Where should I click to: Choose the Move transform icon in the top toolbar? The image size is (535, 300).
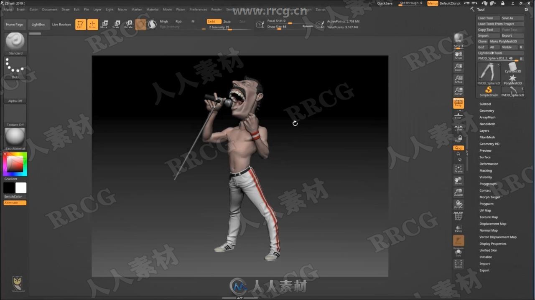click(104, 25)
